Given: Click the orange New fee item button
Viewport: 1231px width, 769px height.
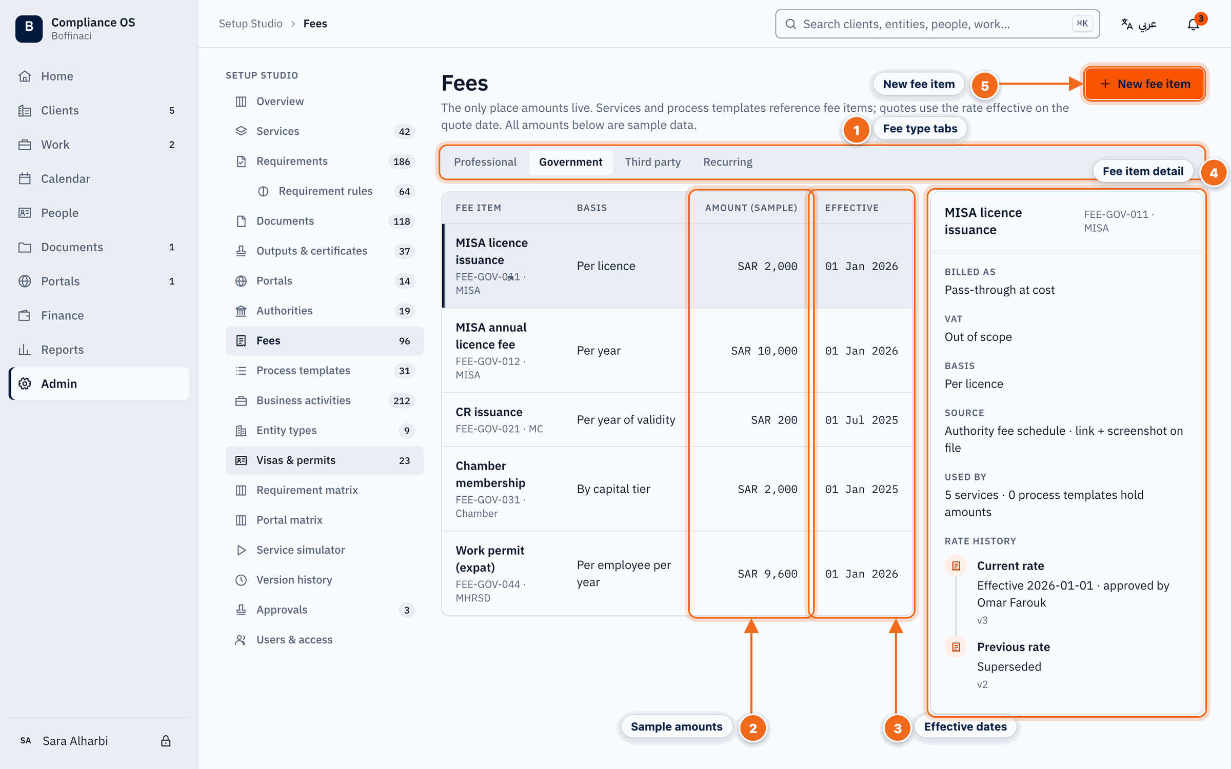Looking at the screenshot, I should pos(1145,84).
